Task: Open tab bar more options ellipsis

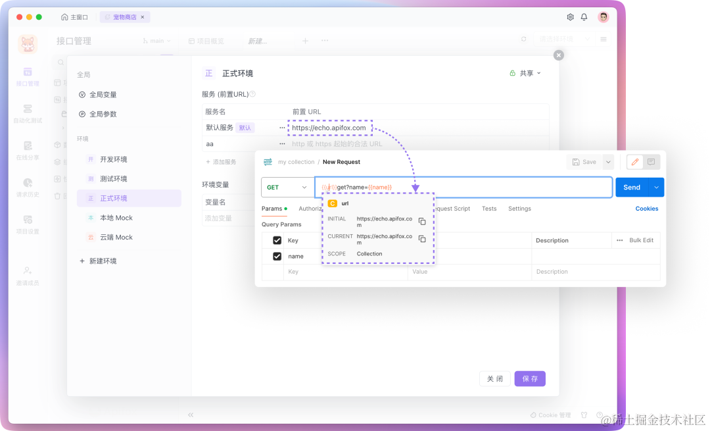Action: coord(325,40)
